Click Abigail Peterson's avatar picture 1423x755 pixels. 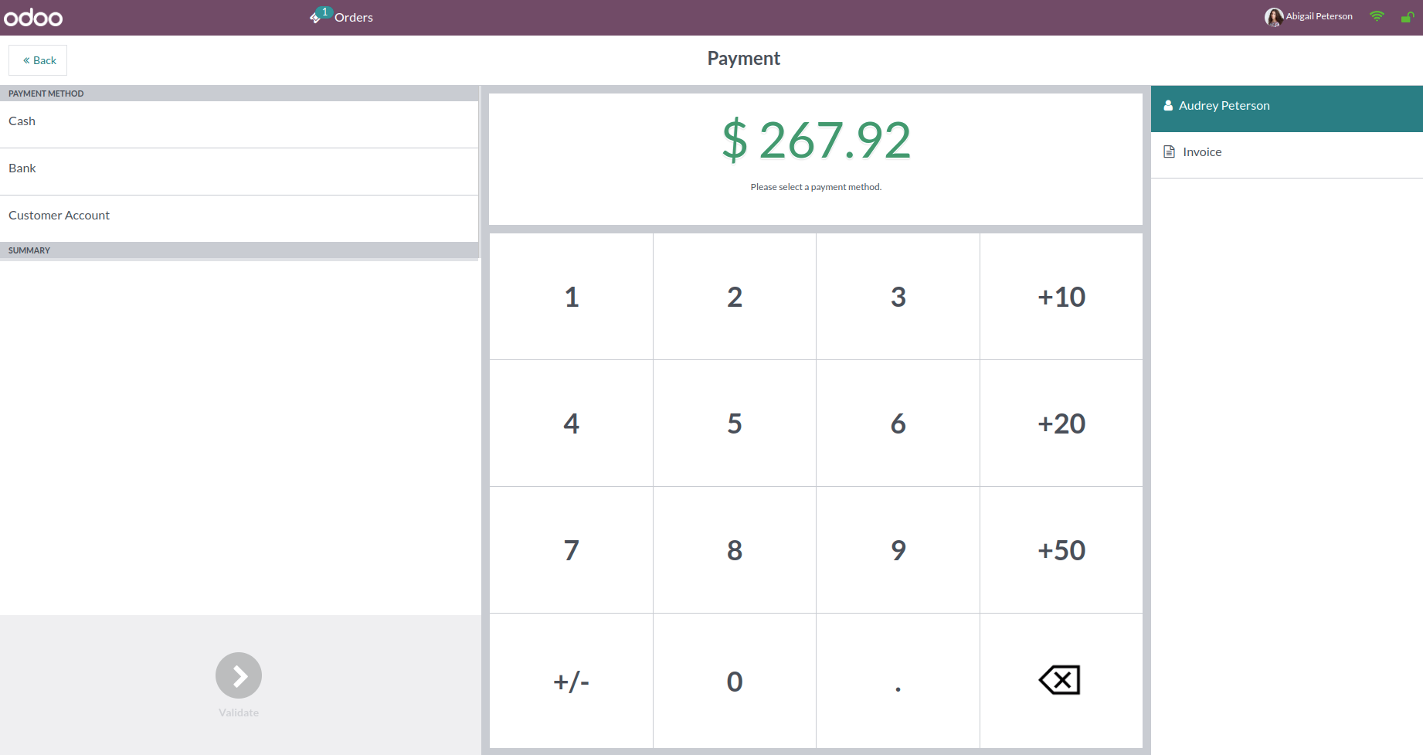1273,17
